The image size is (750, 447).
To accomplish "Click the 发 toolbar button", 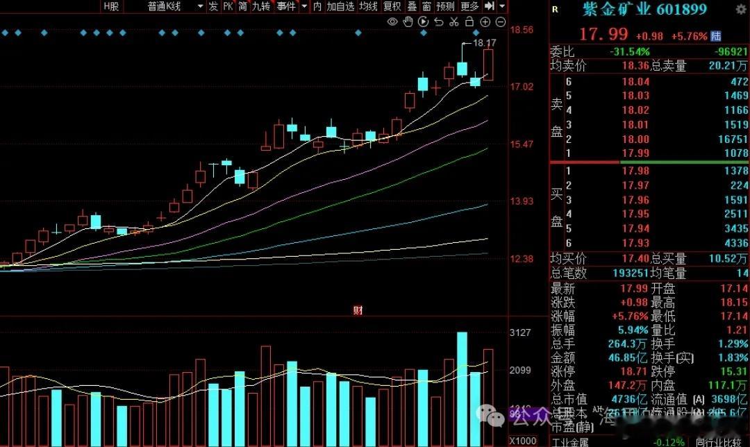I will [x=213, y=6].
